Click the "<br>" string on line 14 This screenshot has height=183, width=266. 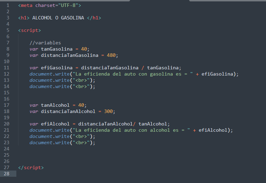coord(81,87)
